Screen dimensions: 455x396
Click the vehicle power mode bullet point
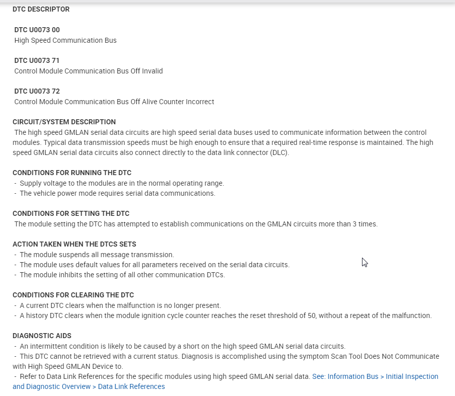tap(117, 193)
